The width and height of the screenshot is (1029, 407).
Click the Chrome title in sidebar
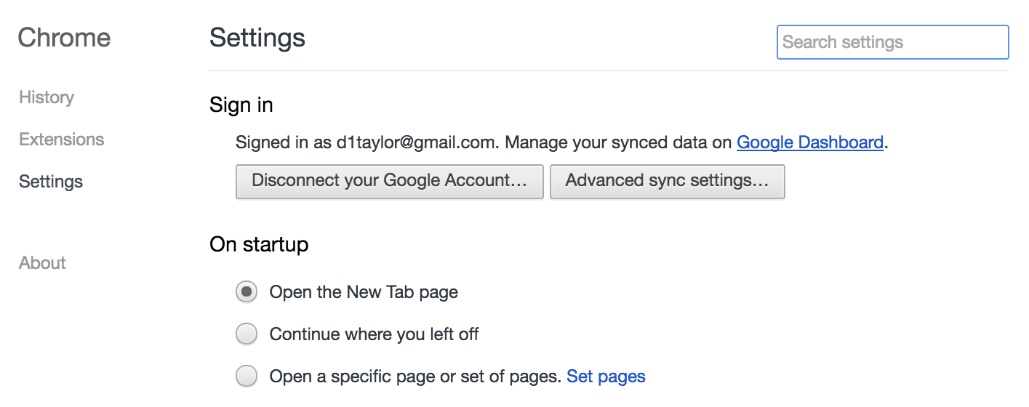[64, 38]
